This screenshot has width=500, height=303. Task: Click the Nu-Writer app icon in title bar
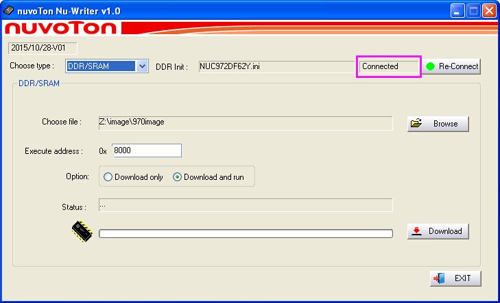8,10
